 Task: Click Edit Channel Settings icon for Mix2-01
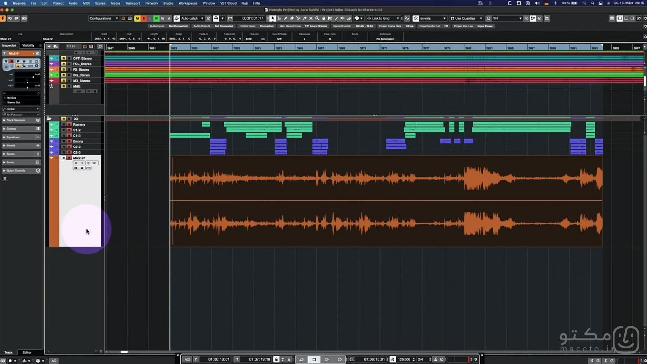coord(38,53)
